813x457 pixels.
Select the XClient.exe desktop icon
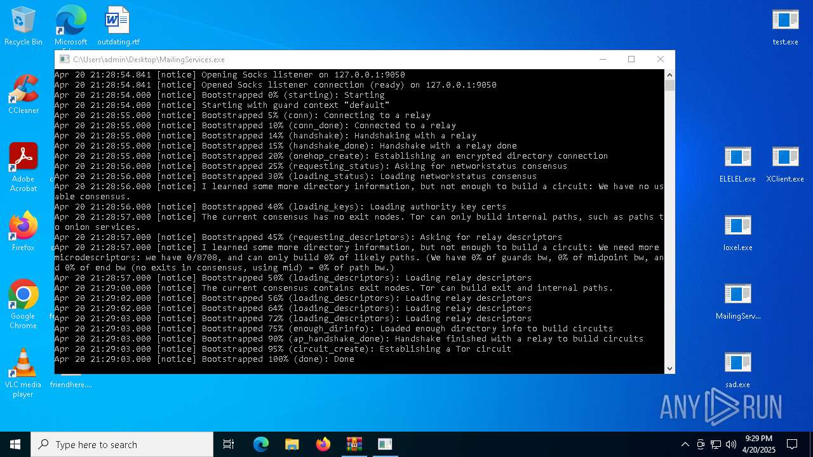(786, 163)
